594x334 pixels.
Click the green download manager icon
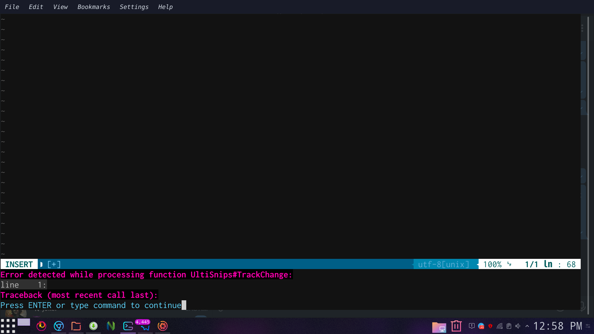point(93,326)
